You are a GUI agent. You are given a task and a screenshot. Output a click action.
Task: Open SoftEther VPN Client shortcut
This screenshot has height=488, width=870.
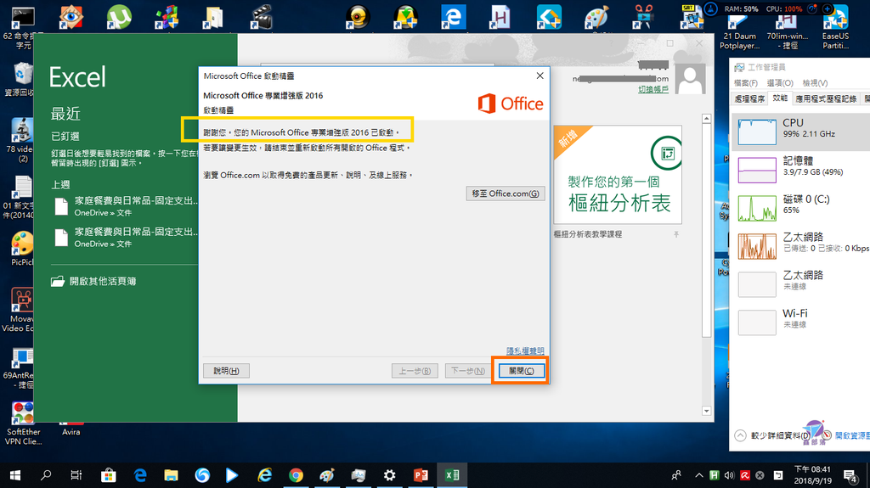(23, 424)
